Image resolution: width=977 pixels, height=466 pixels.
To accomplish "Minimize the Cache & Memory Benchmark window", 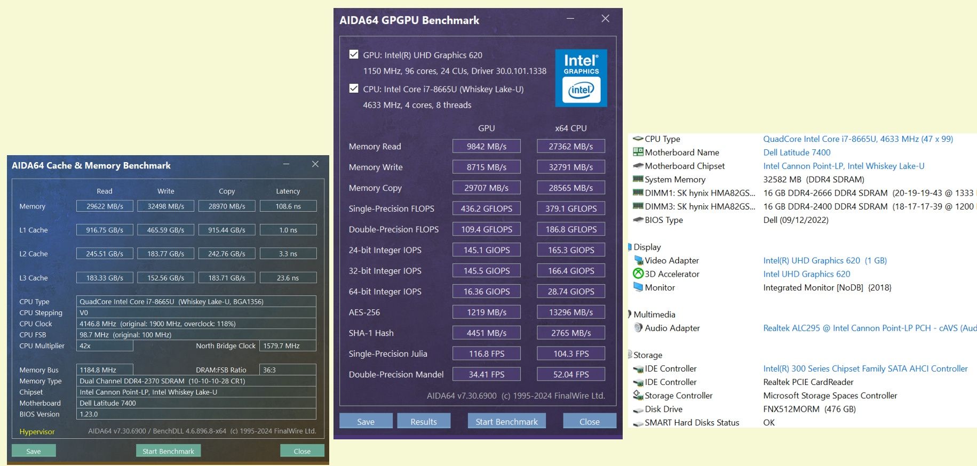I will (286, 164).
